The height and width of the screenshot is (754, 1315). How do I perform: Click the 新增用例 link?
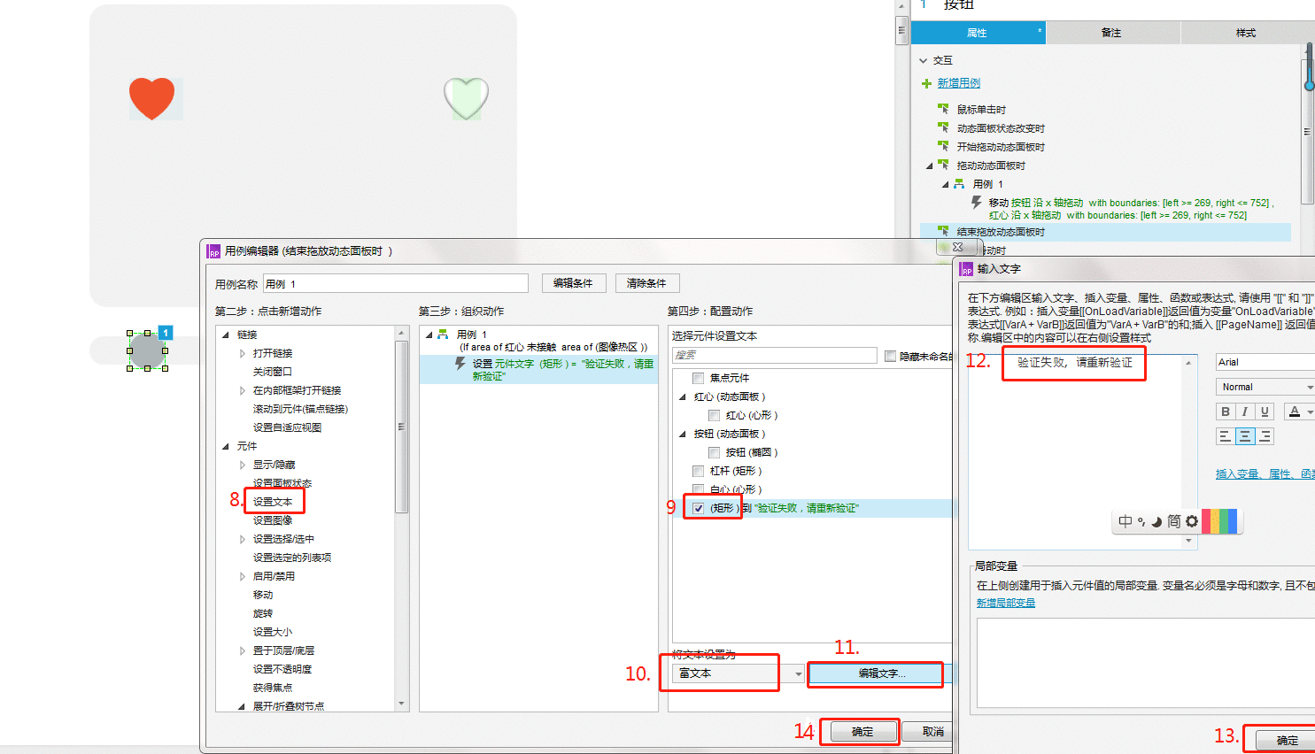coord(959,83)
